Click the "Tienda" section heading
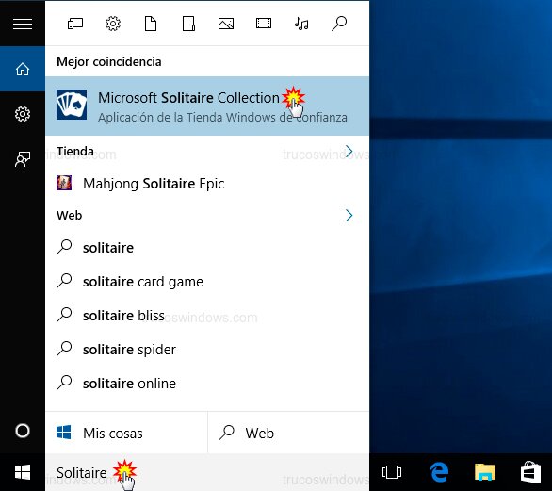Image resolution: width=552 pixels, height=491 pixels. (x=75, y=152)
